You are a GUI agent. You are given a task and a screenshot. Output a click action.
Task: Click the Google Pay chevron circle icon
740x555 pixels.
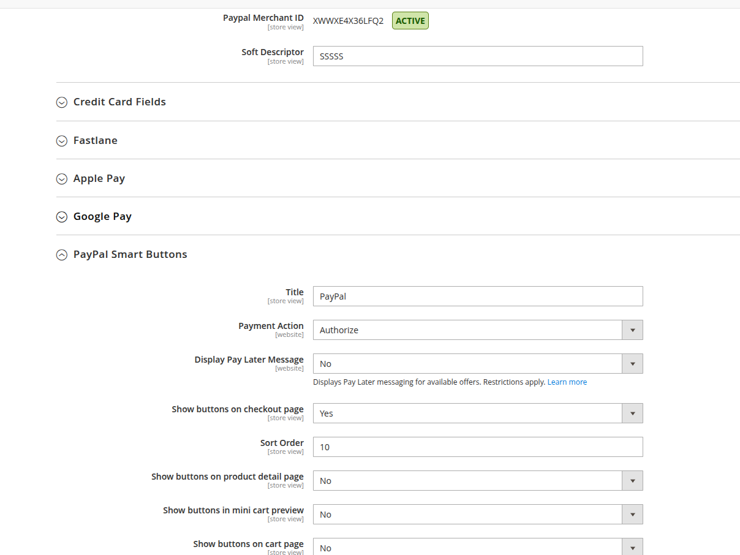pos(61,217)
